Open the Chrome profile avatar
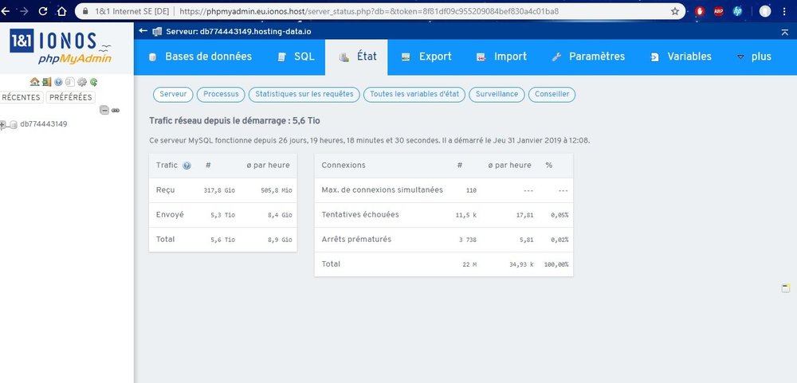Viewport: 797px width, 383px height. click(x=765, y=11)
